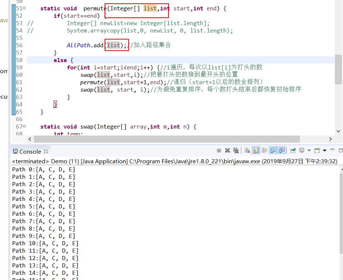The width and height of the screenshot is (343, 280).
Task: Minimize the Console panel
Action: 332,150
